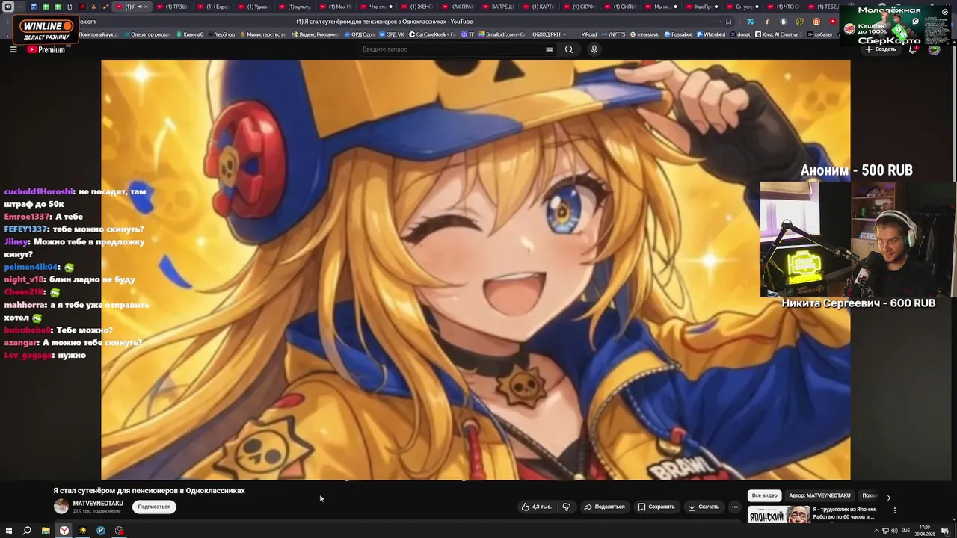957x538 pixels.
Task: Open the Interslavic bookmark
Action: [x=646, y=34]
